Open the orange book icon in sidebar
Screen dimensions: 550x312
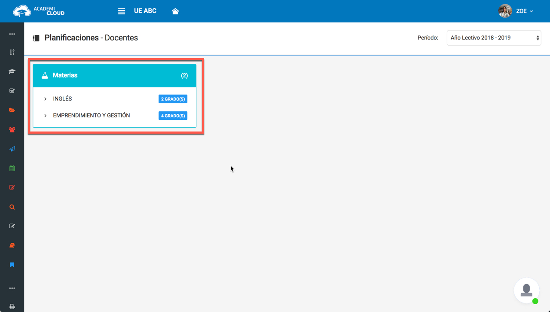point(12,245)
